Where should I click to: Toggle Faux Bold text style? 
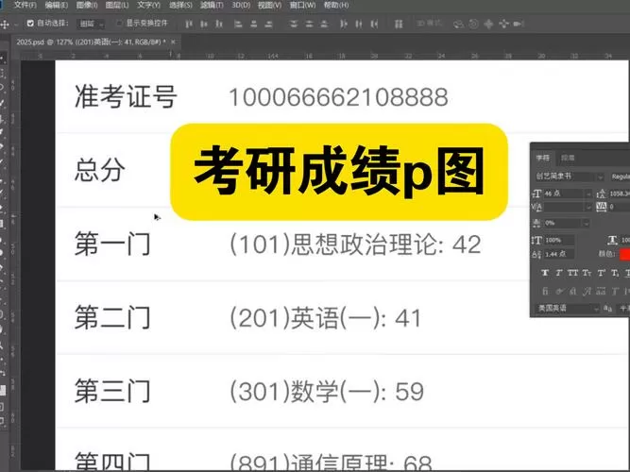coord(545,273)
